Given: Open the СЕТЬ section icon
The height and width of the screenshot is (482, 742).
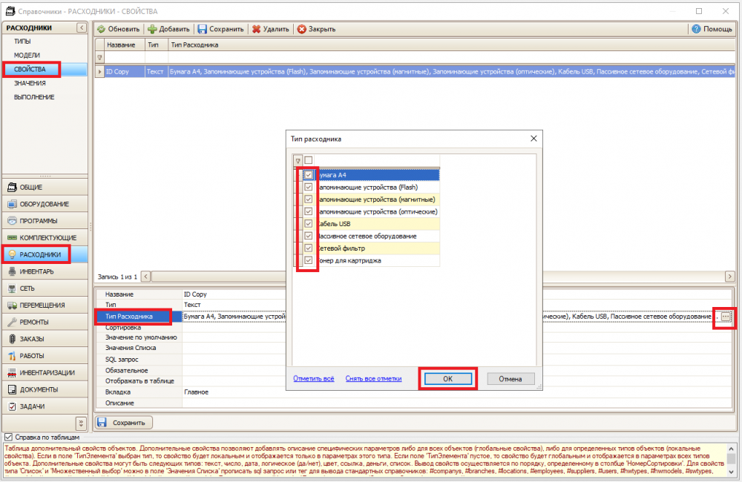Looking at the screenshot, I should [x=13, y=288].
